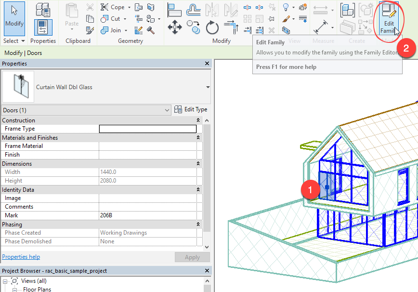This screenshot has height=292, width=418.
Task: Click the Cut geometry tool
Action: [x=110, y=19]
